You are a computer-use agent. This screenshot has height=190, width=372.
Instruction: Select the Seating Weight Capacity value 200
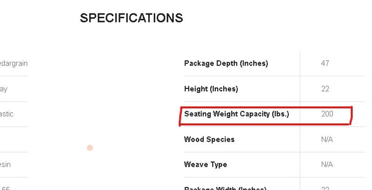(x=327, y=114)
